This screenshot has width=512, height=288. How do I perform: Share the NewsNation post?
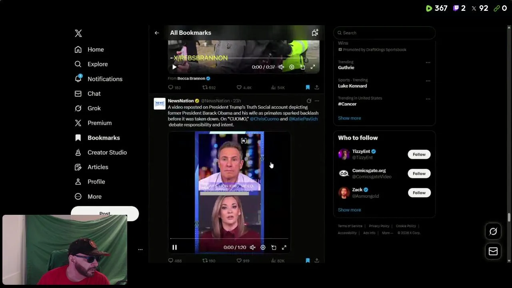(x=317, y=260)
